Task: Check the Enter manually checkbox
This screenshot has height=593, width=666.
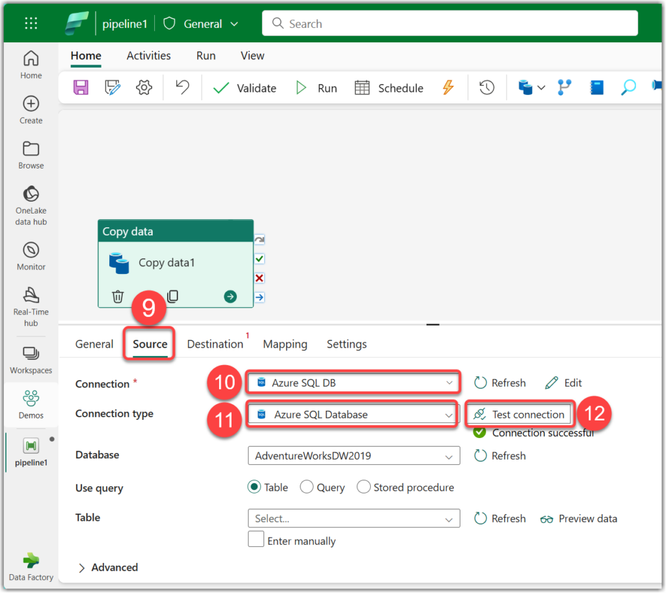Action: [256, 539]
